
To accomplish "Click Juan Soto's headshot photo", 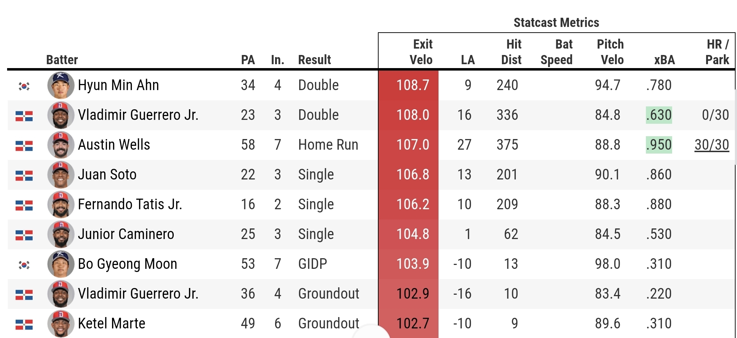I will point(61,174).
